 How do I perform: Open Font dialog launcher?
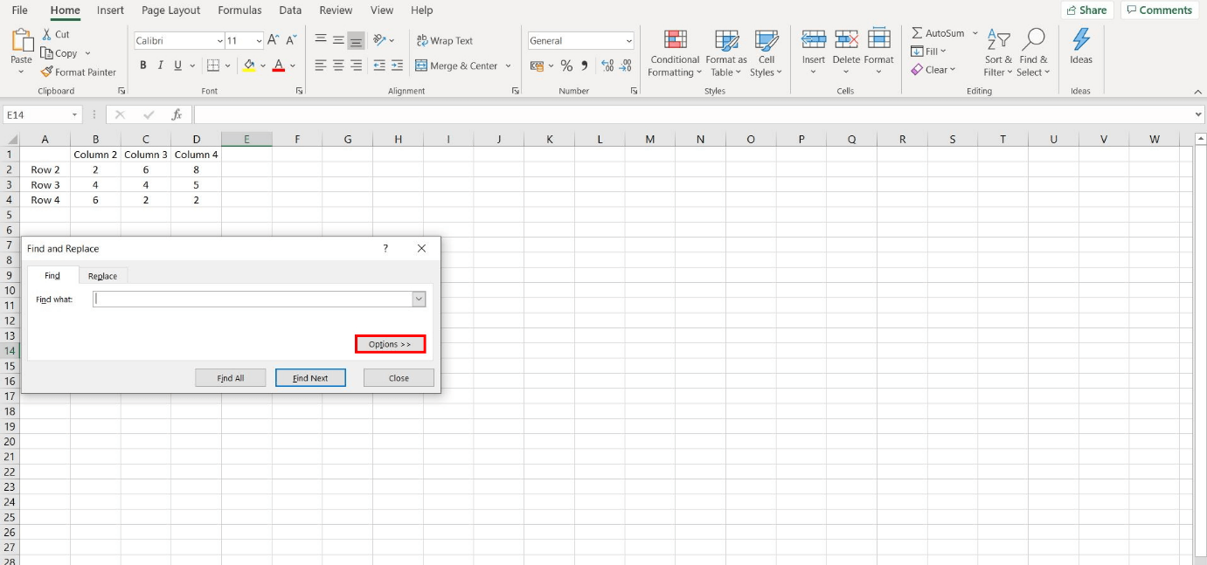[299, 91]
